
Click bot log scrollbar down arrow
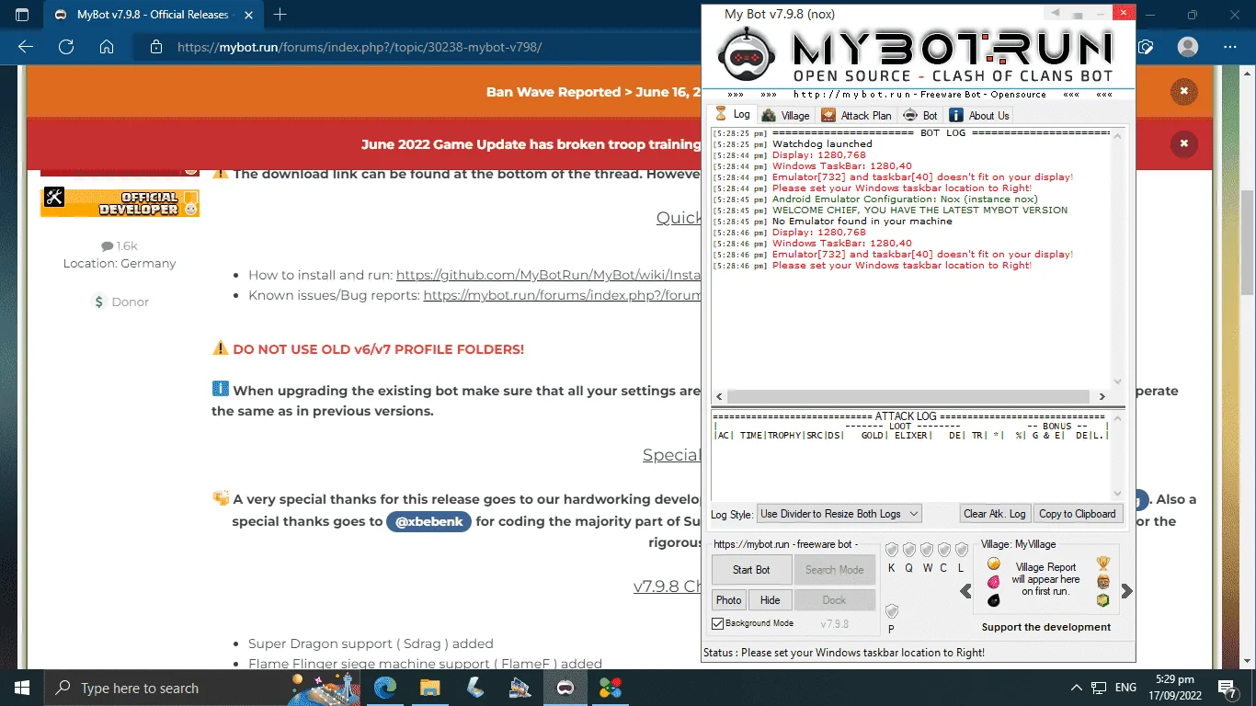click(x=1118, y=381)
